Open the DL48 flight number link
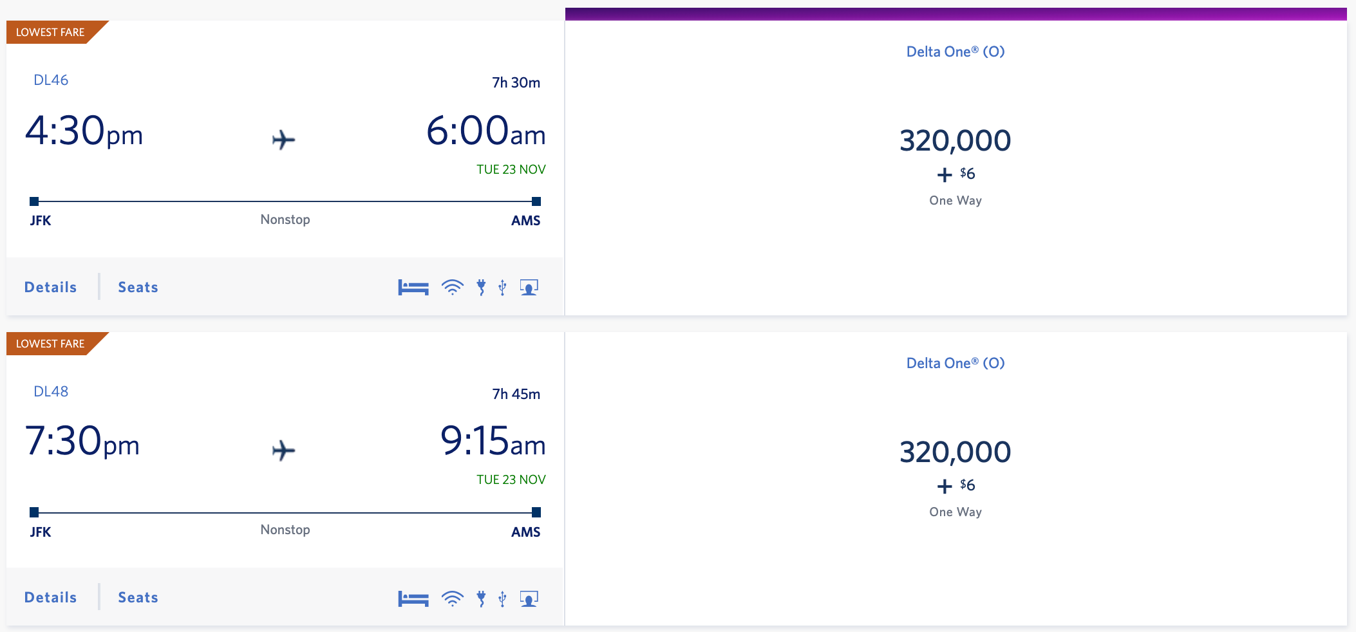The height and width of the screenshot is (632, 1356). click(x=51, y=391)
